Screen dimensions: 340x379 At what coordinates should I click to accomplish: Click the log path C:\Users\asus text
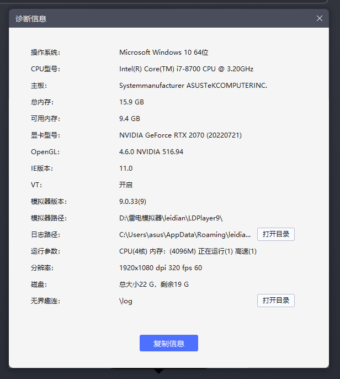coord(185,235)
